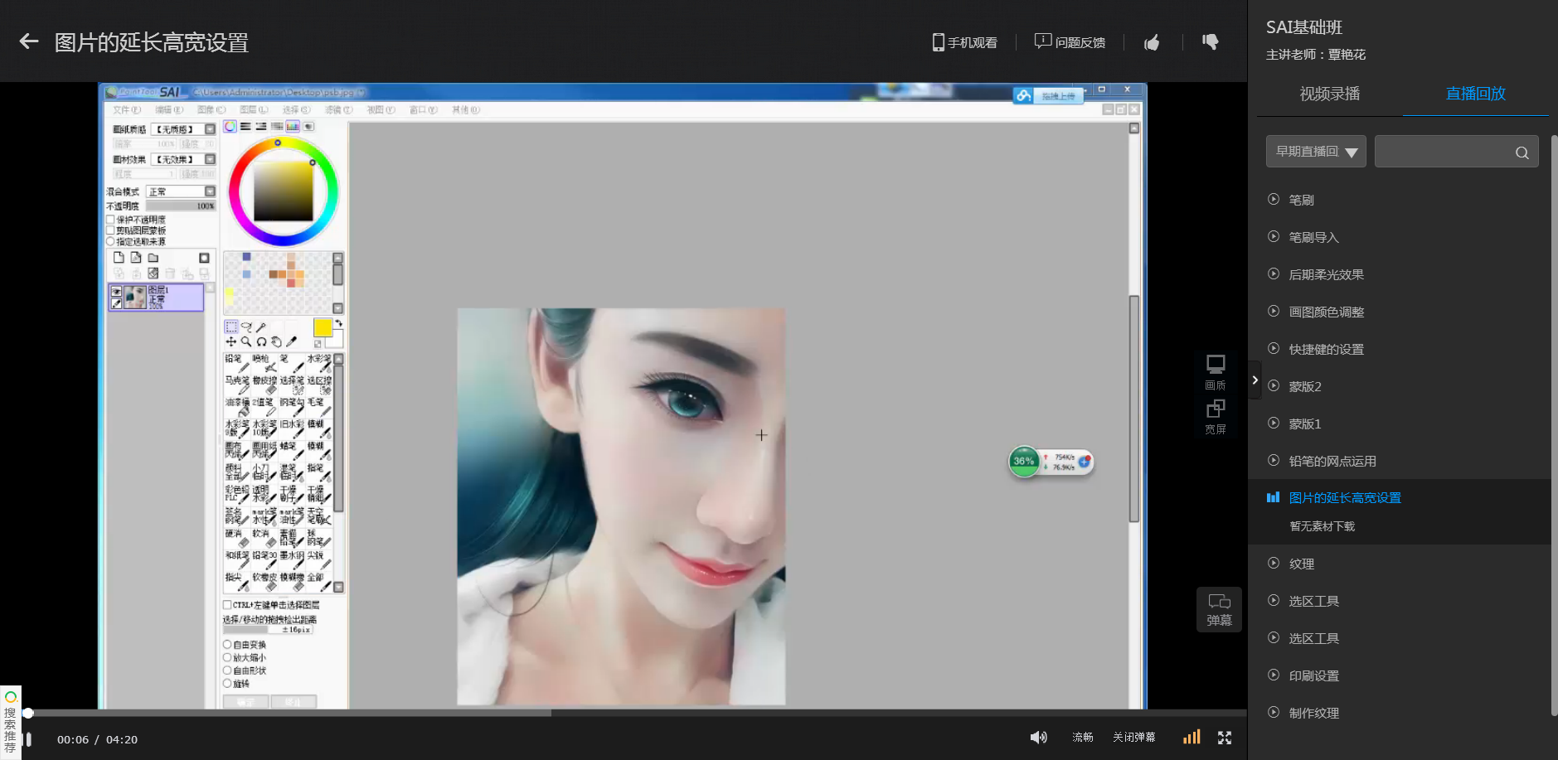Image resolution: width=1558 pixels, height=760 pixels.
Task: Click the 画质 video quality icon
Action: [x=1216, y=371]
